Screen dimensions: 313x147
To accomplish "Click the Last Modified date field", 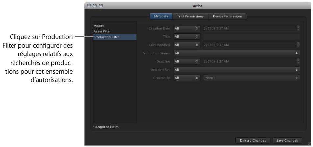I will (x=249, y=45).
